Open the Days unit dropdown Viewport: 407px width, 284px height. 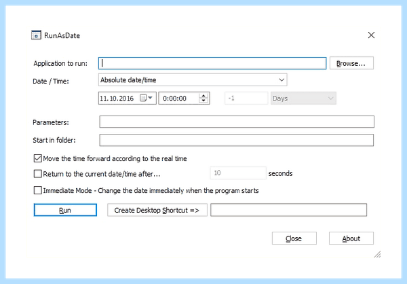pyautogui.click(x=303, y=98)
